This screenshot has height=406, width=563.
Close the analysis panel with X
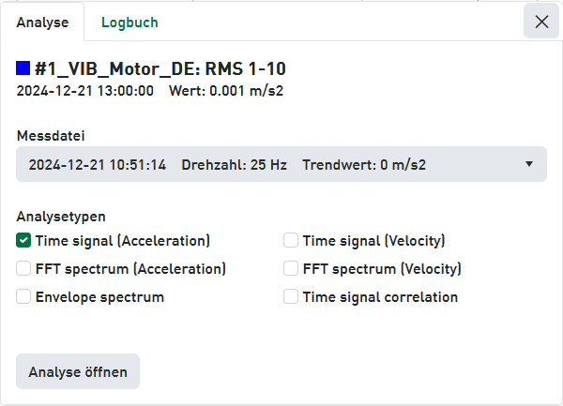(541, 22)
